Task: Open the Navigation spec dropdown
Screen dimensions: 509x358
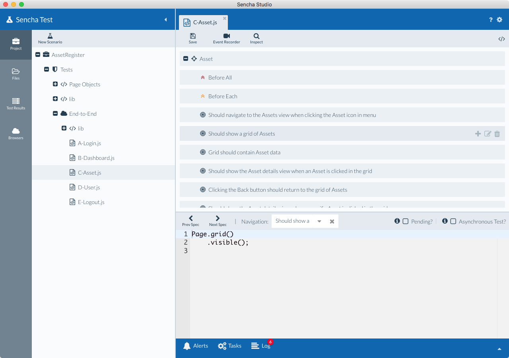Action: point(319,222)
